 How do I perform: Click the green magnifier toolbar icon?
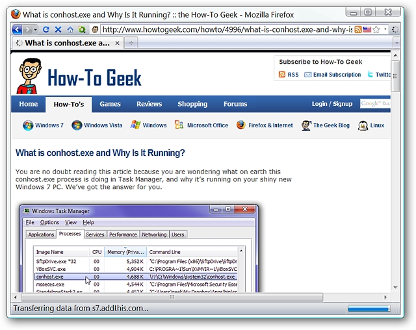pos(82,29)
